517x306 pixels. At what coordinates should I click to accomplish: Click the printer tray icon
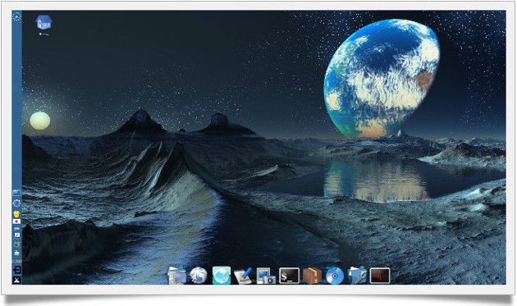tap(16, 253)
